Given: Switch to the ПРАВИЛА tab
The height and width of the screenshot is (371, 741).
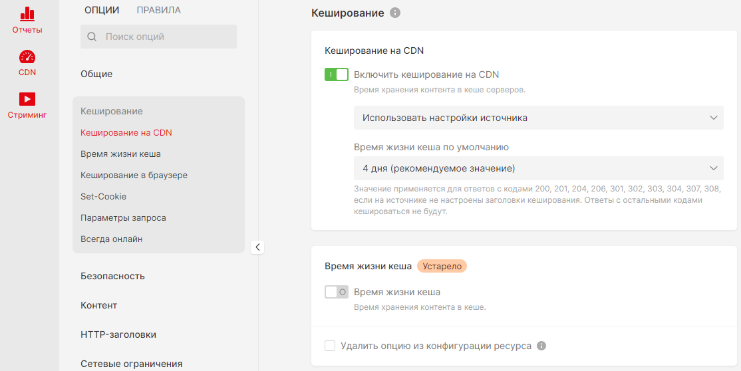Looking at the screenshot, I should pyautogui.click(x=158, y=10).
